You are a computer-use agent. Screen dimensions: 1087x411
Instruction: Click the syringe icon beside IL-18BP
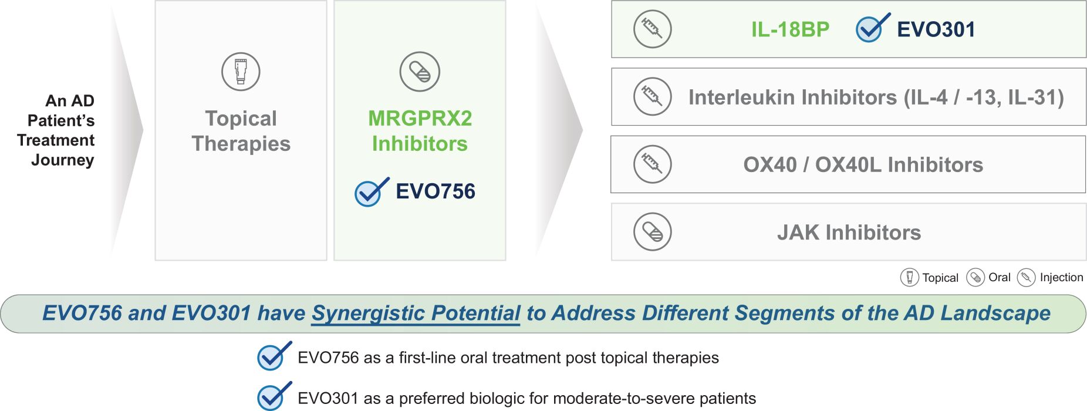652,29
